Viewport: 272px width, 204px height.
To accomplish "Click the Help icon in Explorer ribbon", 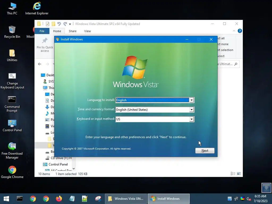I will pos(240,31).
